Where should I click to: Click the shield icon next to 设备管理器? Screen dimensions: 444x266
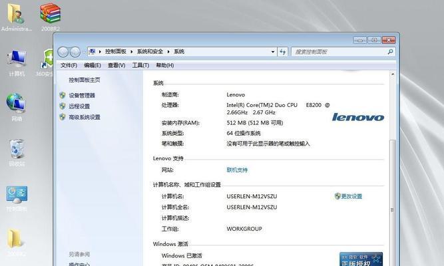[63, 95]
